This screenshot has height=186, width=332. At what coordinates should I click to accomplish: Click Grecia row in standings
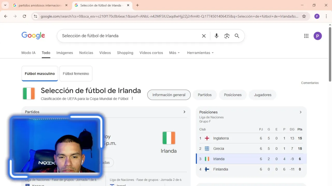click(251, 149)
